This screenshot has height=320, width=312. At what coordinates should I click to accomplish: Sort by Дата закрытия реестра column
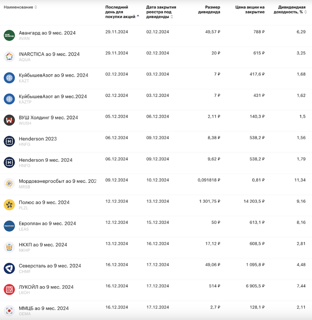(x=161, y=12)
